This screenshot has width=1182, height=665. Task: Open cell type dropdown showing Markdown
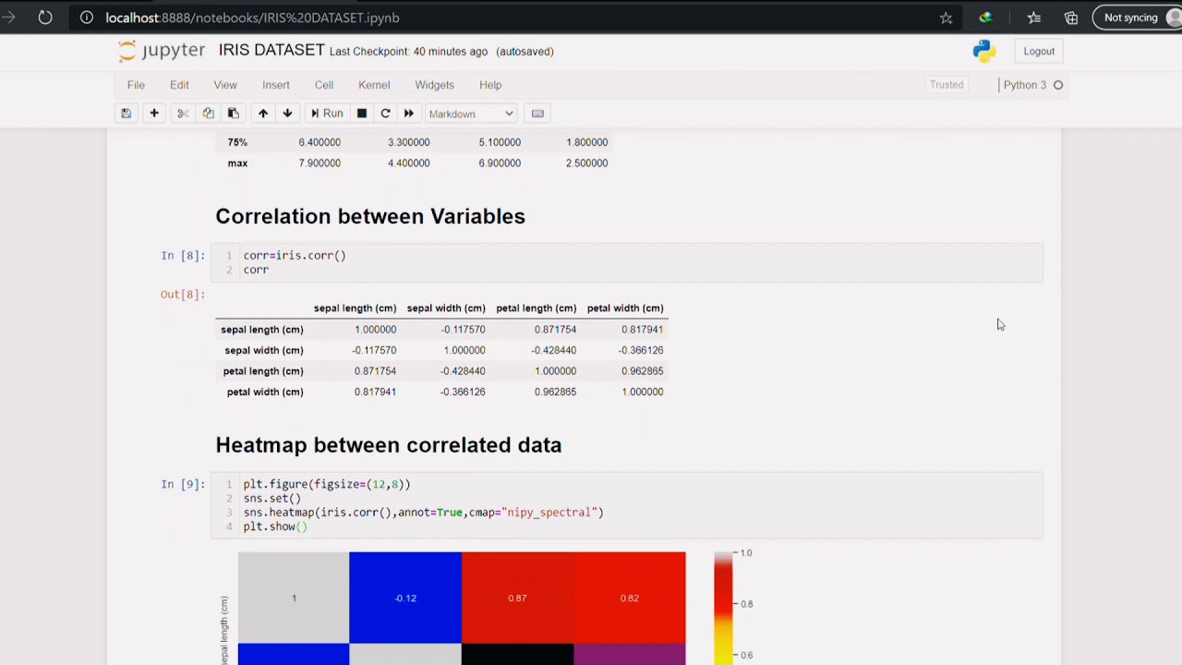tap(471, 114)
